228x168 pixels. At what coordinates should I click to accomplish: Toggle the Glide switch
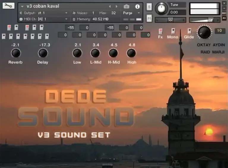(189, 31)
